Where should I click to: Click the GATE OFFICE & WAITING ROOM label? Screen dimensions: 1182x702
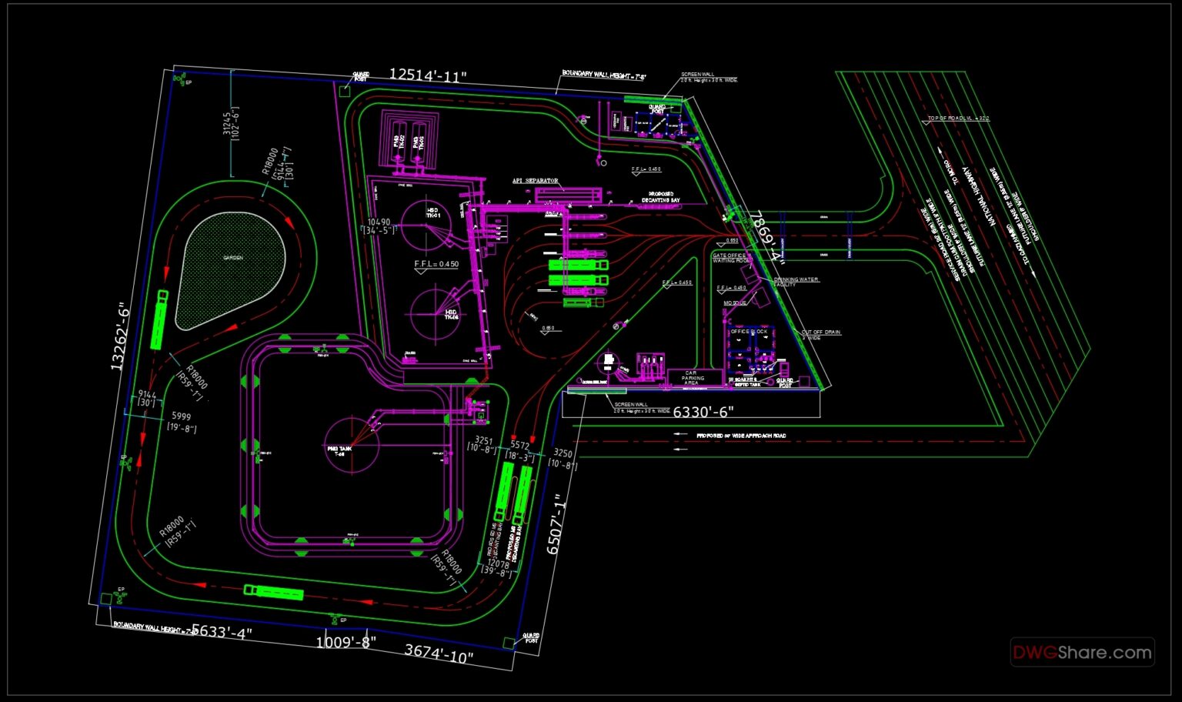[728, 257]
